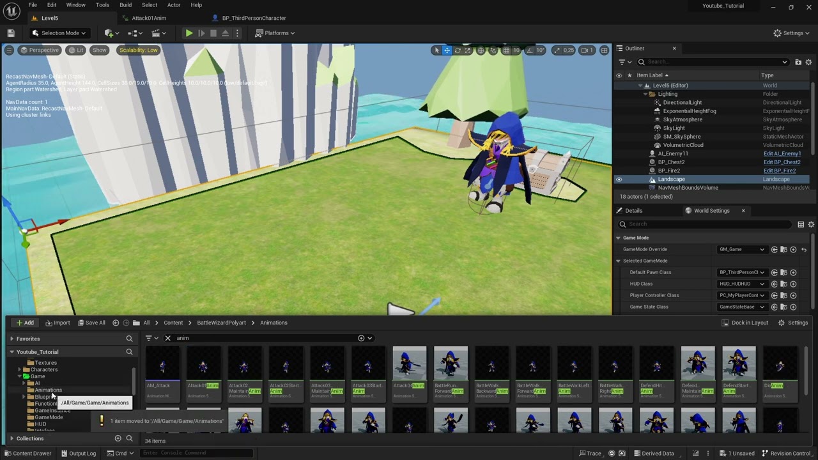Switch to the BP_ThirdPersonCharacter tab
Image resolution: width=818 pixels, height=460 pixels.
(x=254, y=18)
